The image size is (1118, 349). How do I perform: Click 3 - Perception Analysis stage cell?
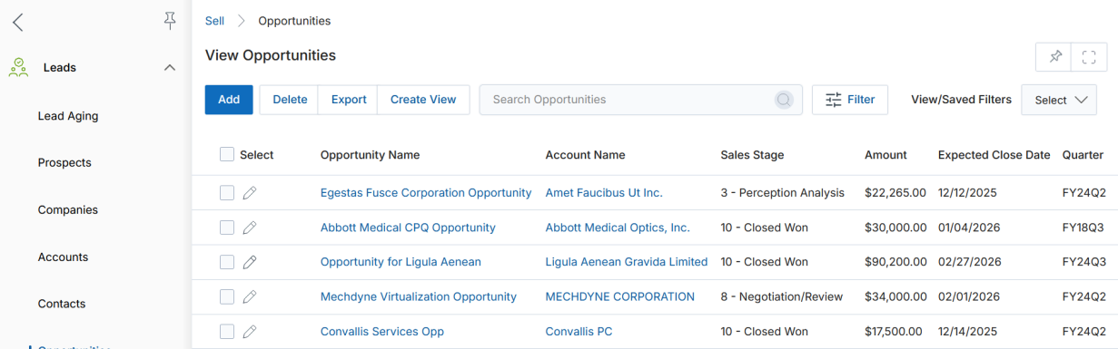(782, 192)
